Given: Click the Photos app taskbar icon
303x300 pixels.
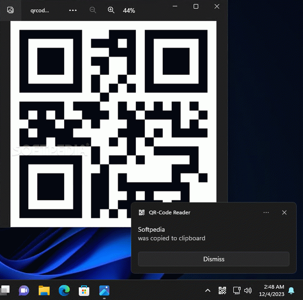Looking at the screenshot, I should click(x=104, y=290).
